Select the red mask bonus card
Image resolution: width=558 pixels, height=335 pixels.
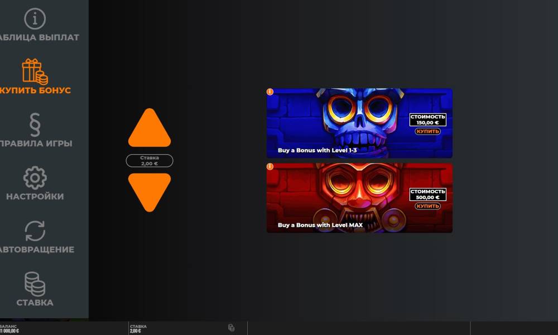[x=359, y=198]
